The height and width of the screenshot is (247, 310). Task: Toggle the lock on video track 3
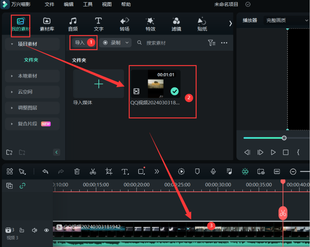[22, 230]
